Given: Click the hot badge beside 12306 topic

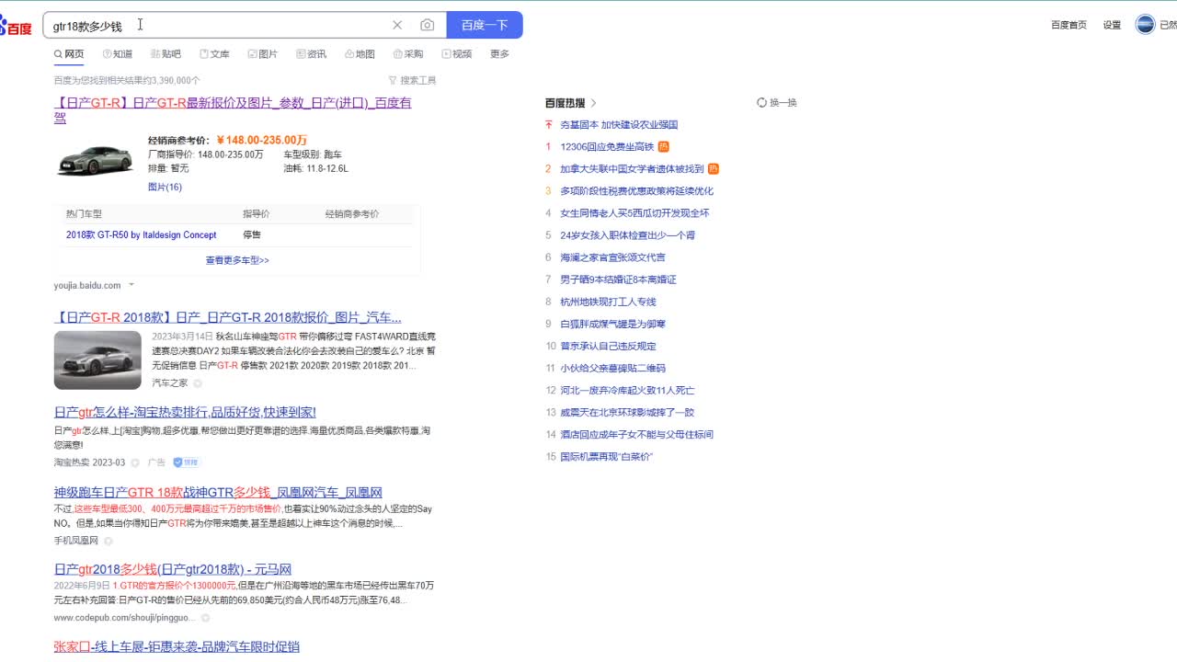Looking at the screenshot, I should tap(664, 146).
